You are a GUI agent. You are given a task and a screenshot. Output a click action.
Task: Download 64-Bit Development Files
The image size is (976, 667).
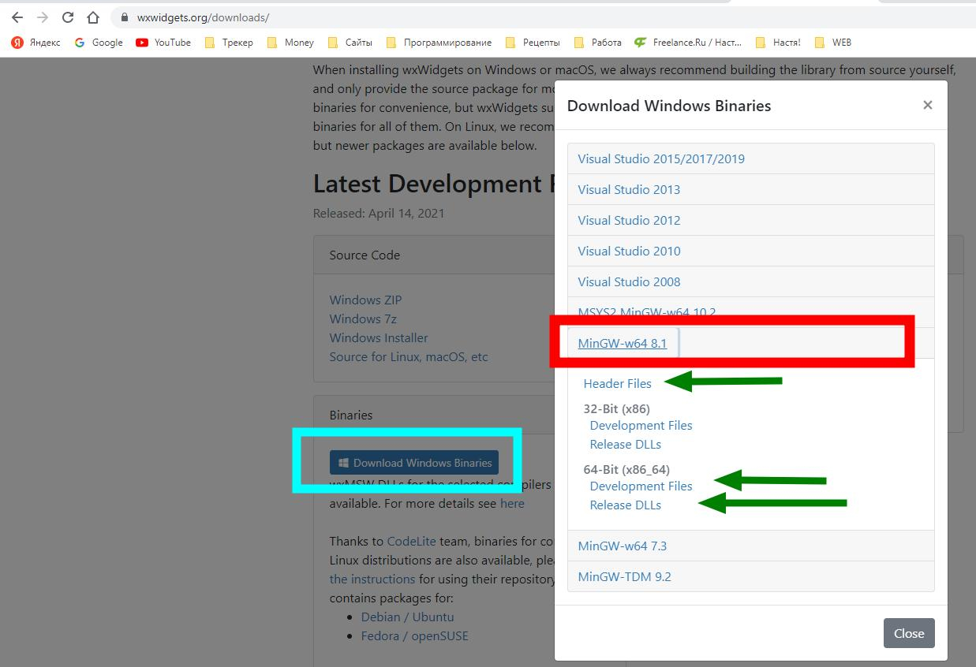click(641, 486)
